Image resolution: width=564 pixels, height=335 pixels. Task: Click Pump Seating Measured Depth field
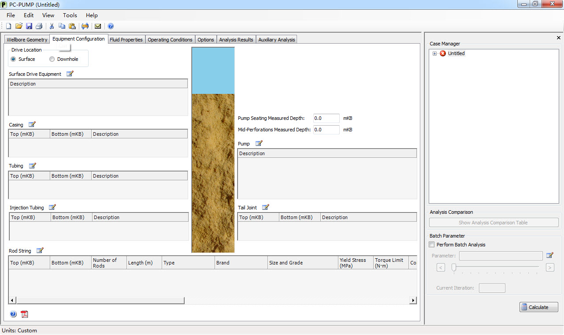(x=327, y=118)
